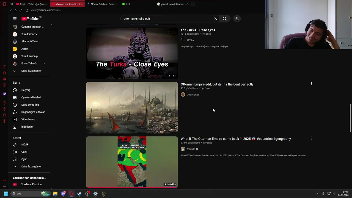Switch to AP Jax Build and Runes tab
The height and width of the screenshot is (198, 352).
[102, 4]
